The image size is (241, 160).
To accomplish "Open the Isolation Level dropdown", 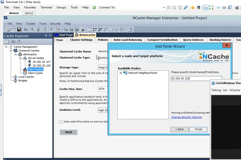I will (103, 110).
